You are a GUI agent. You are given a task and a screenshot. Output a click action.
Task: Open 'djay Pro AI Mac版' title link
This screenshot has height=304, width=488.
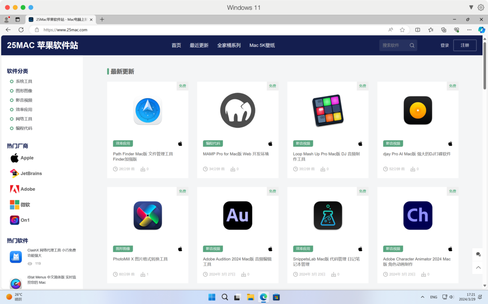click(417, 154)
